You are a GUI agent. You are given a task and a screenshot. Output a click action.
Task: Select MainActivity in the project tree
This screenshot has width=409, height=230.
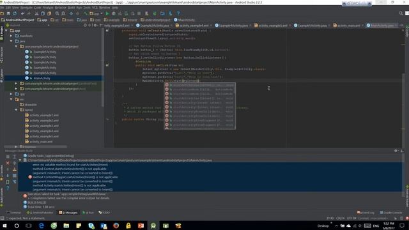point(42,78)
